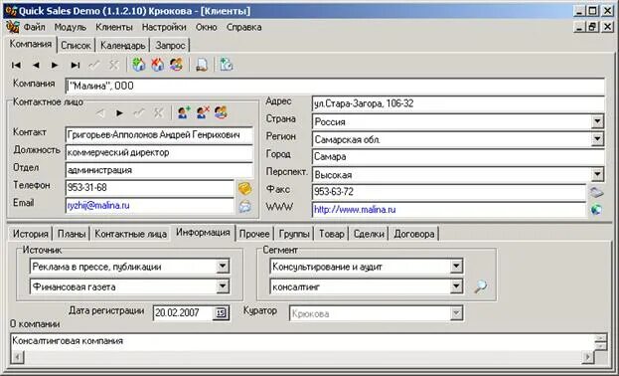Expand the Страна dropdown
The height and width of the screenshot is (376, 619).
pos(598,121)
